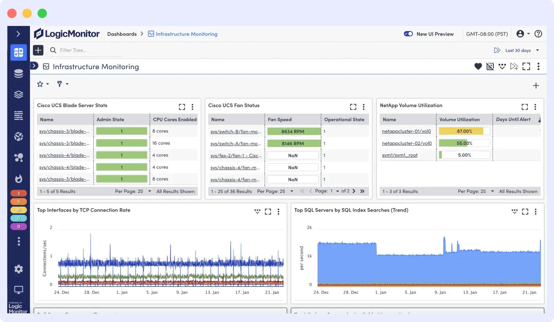Click the orange alert badge showing 5
The image size is (554, 322).
18,202
